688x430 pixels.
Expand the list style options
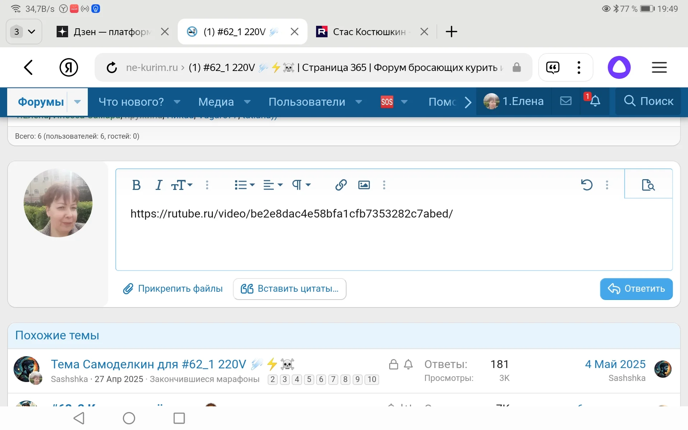pyautogui.click(x=244, y=185)
